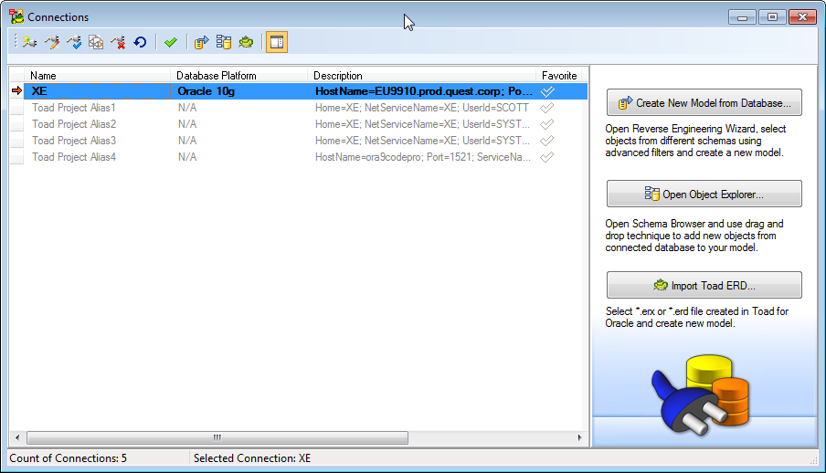Viewport: 826px width, 473px height.
Task: Click the Edit Connection pencil icon
Action: pos(51,42)
